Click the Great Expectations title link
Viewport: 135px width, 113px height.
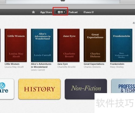[94, 64]
